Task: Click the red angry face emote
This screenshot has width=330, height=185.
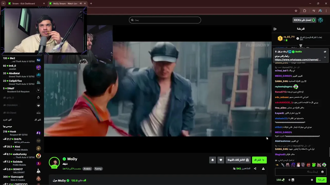Action: tap(309, 165)
